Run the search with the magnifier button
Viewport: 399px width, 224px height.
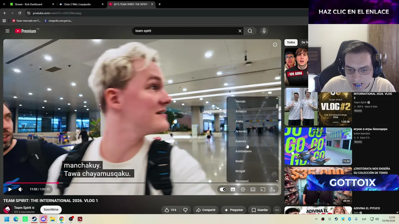tap(250, 31)
